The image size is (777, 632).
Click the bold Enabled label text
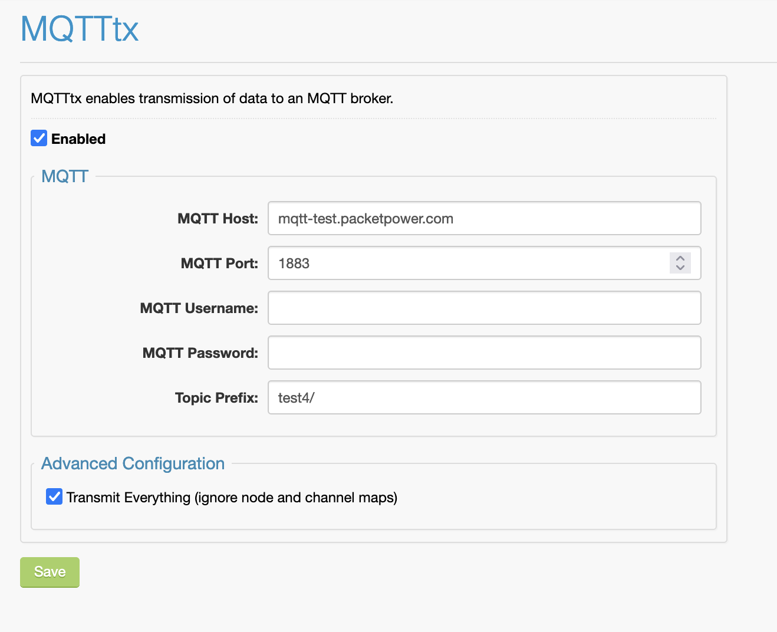coord(78,139)
